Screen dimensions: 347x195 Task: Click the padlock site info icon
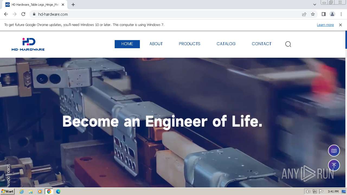click(34, 14)
